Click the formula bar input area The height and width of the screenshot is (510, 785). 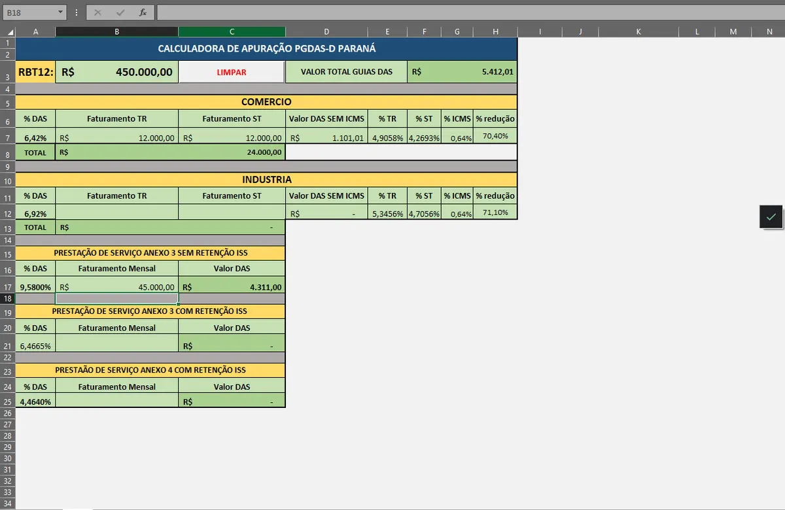click(470, 12)
